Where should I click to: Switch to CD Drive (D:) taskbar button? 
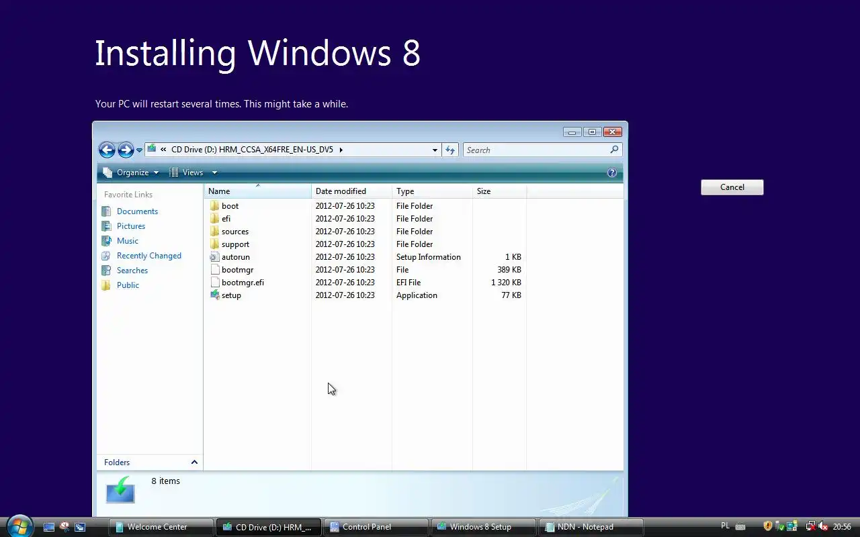(269, 527)
